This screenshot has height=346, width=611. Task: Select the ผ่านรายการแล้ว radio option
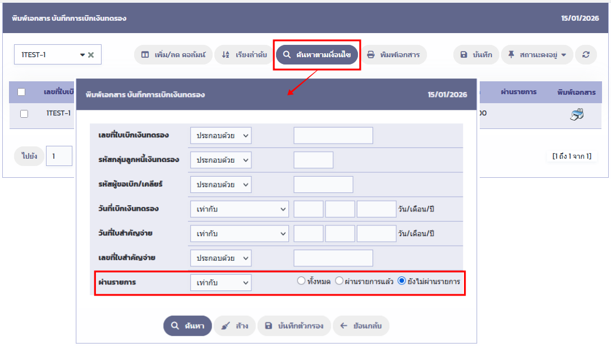[339, 281]
